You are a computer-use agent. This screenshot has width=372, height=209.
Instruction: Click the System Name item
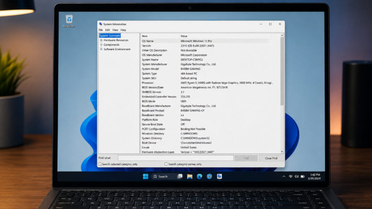pyautogui.click(x=150, y=60)
